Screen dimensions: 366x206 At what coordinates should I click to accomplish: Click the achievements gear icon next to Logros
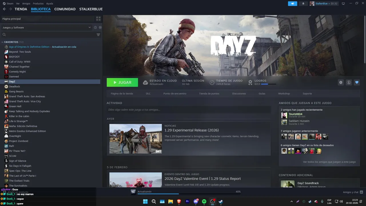(x=250, y=82)
